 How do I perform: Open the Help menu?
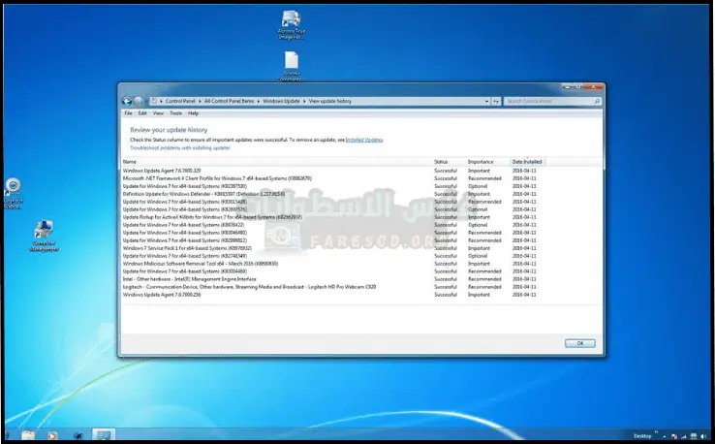click(x=193, y=113)
